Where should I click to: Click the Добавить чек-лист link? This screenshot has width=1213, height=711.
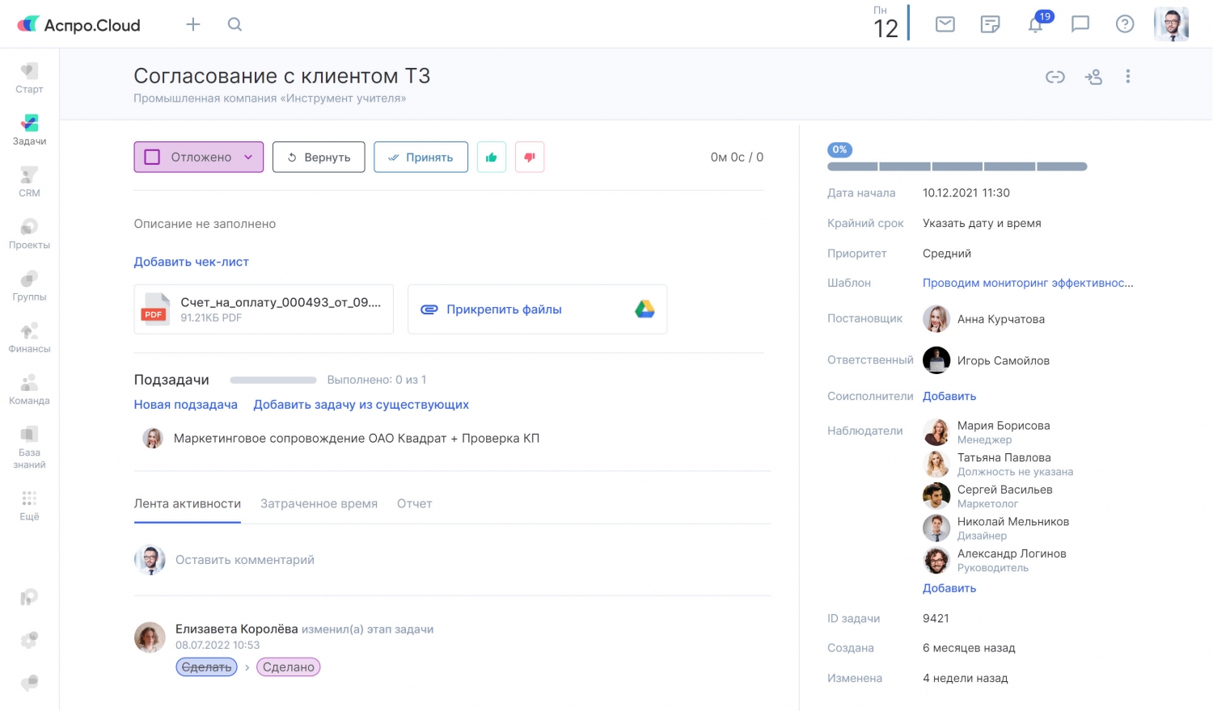click(191, 262)
